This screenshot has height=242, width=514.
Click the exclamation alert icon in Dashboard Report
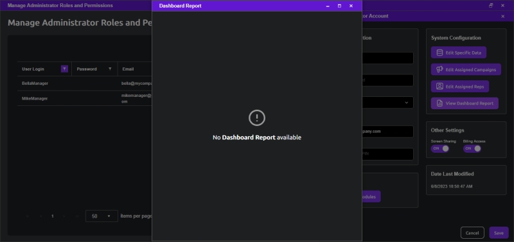256,118
